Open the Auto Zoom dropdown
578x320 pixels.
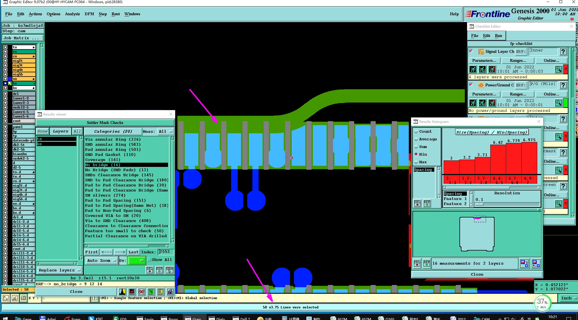(x=101, y=261)
